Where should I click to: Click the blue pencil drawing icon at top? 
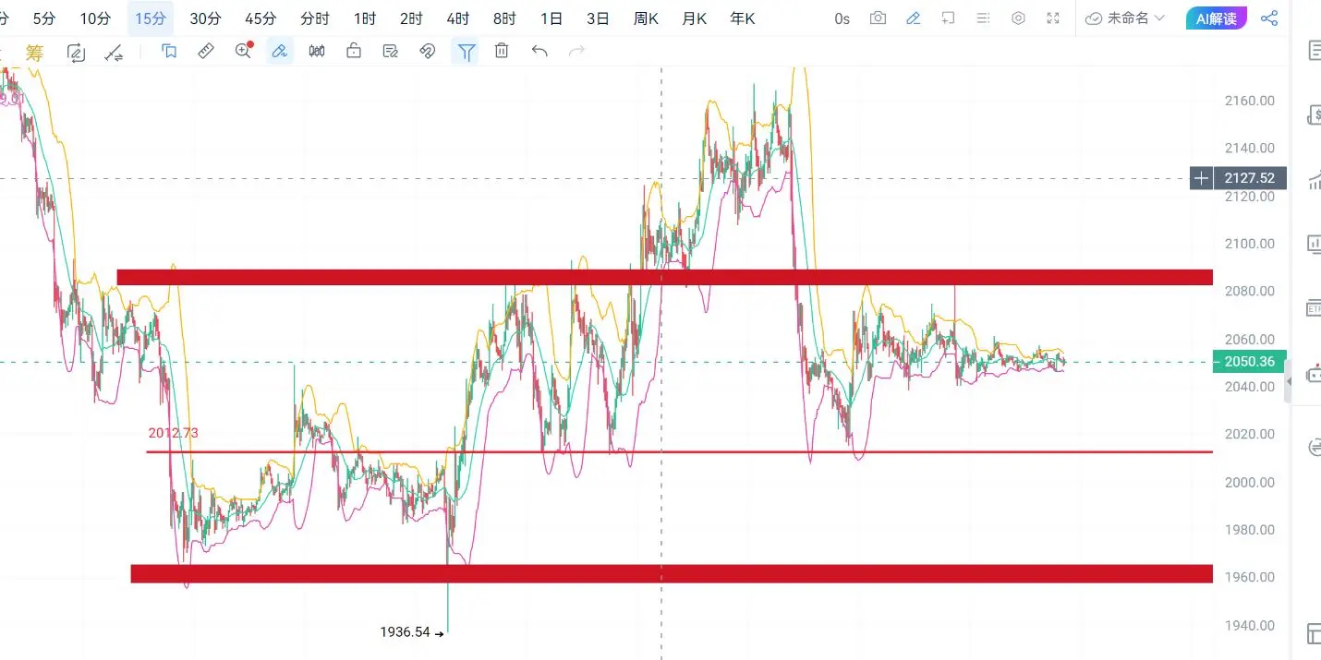[914, 18]
